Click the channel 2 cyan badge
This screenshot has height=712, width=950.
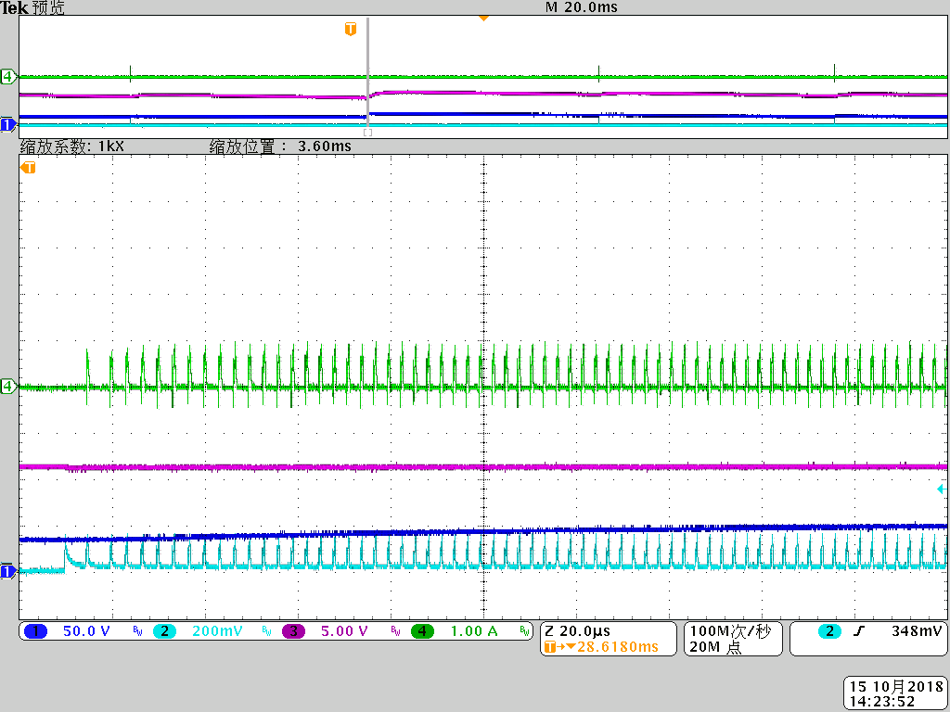[164, 630]
